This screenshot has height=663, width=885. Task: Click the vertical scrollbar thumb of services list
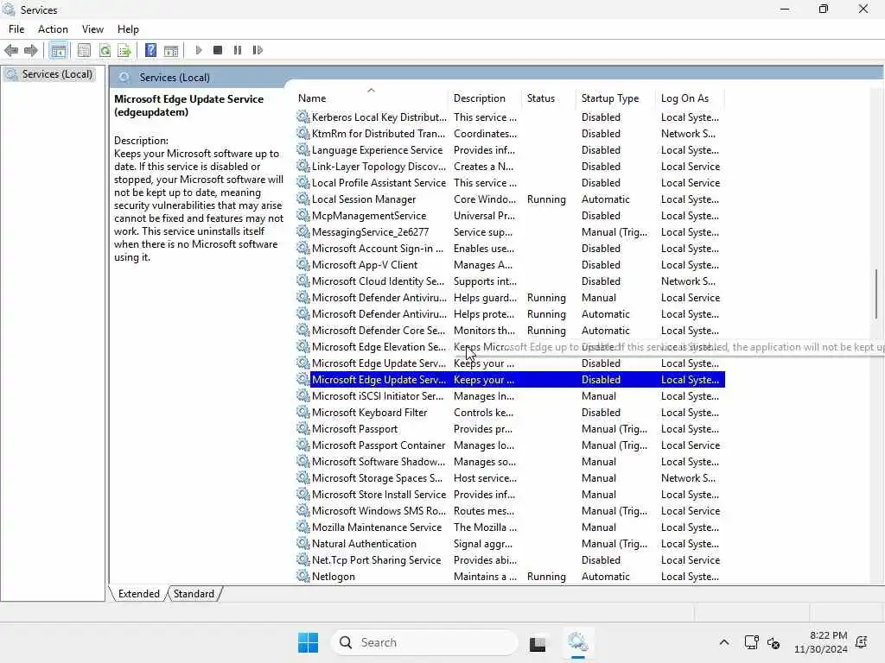pyautogui.click(x=876, y=294)
